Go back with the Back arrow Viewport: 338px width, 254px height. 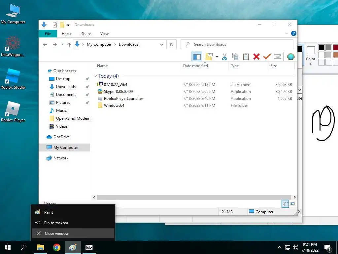[45, 44]
